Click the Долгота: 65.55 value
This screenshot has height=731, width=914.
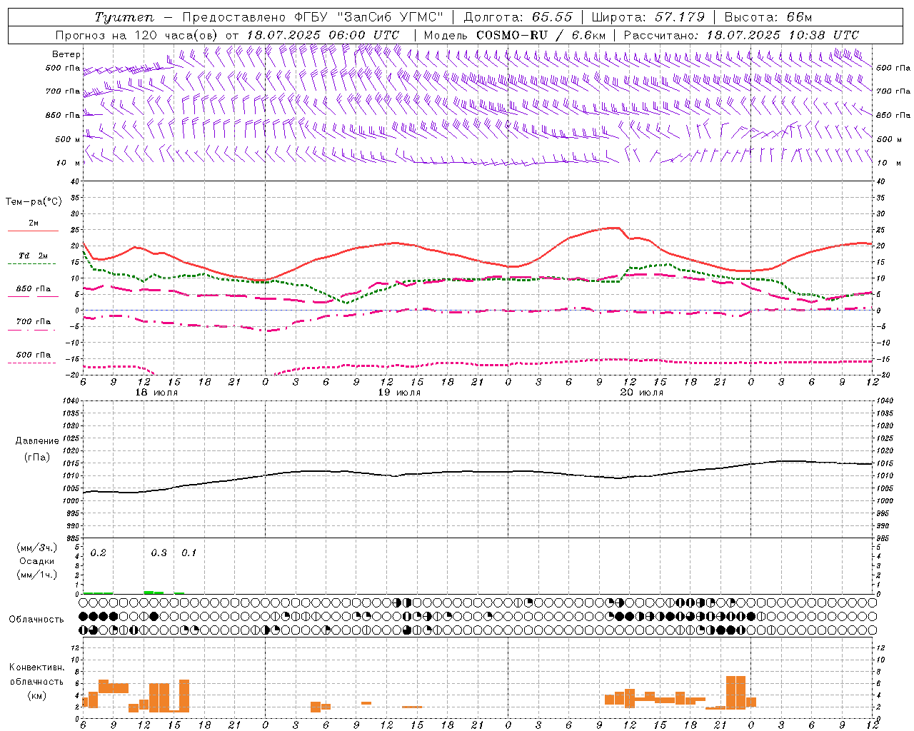tap(518, 17)
